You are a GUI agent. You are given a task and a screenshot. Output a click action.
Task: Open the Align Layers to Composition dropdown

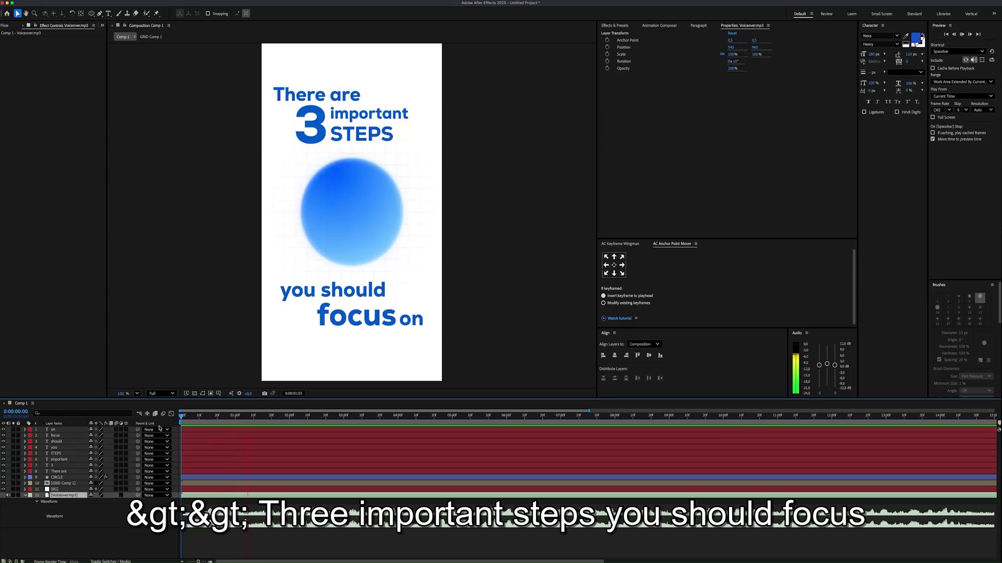[x=645, y=344]
